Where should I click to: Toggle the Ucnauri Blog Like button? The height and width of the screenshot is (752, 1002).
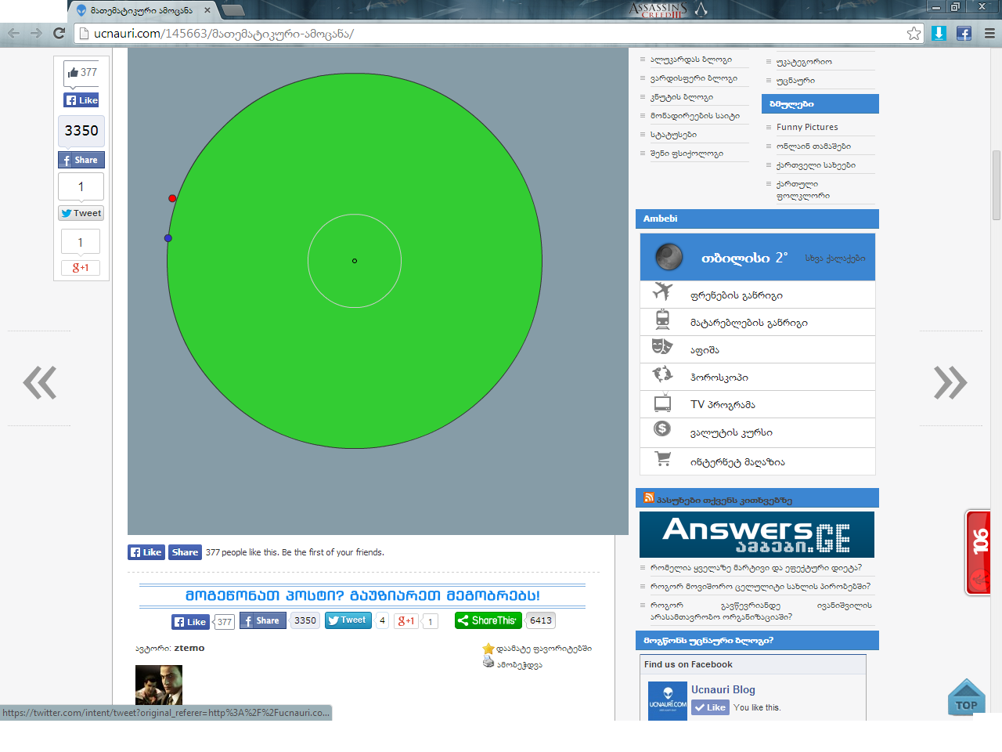coord(710,707)
